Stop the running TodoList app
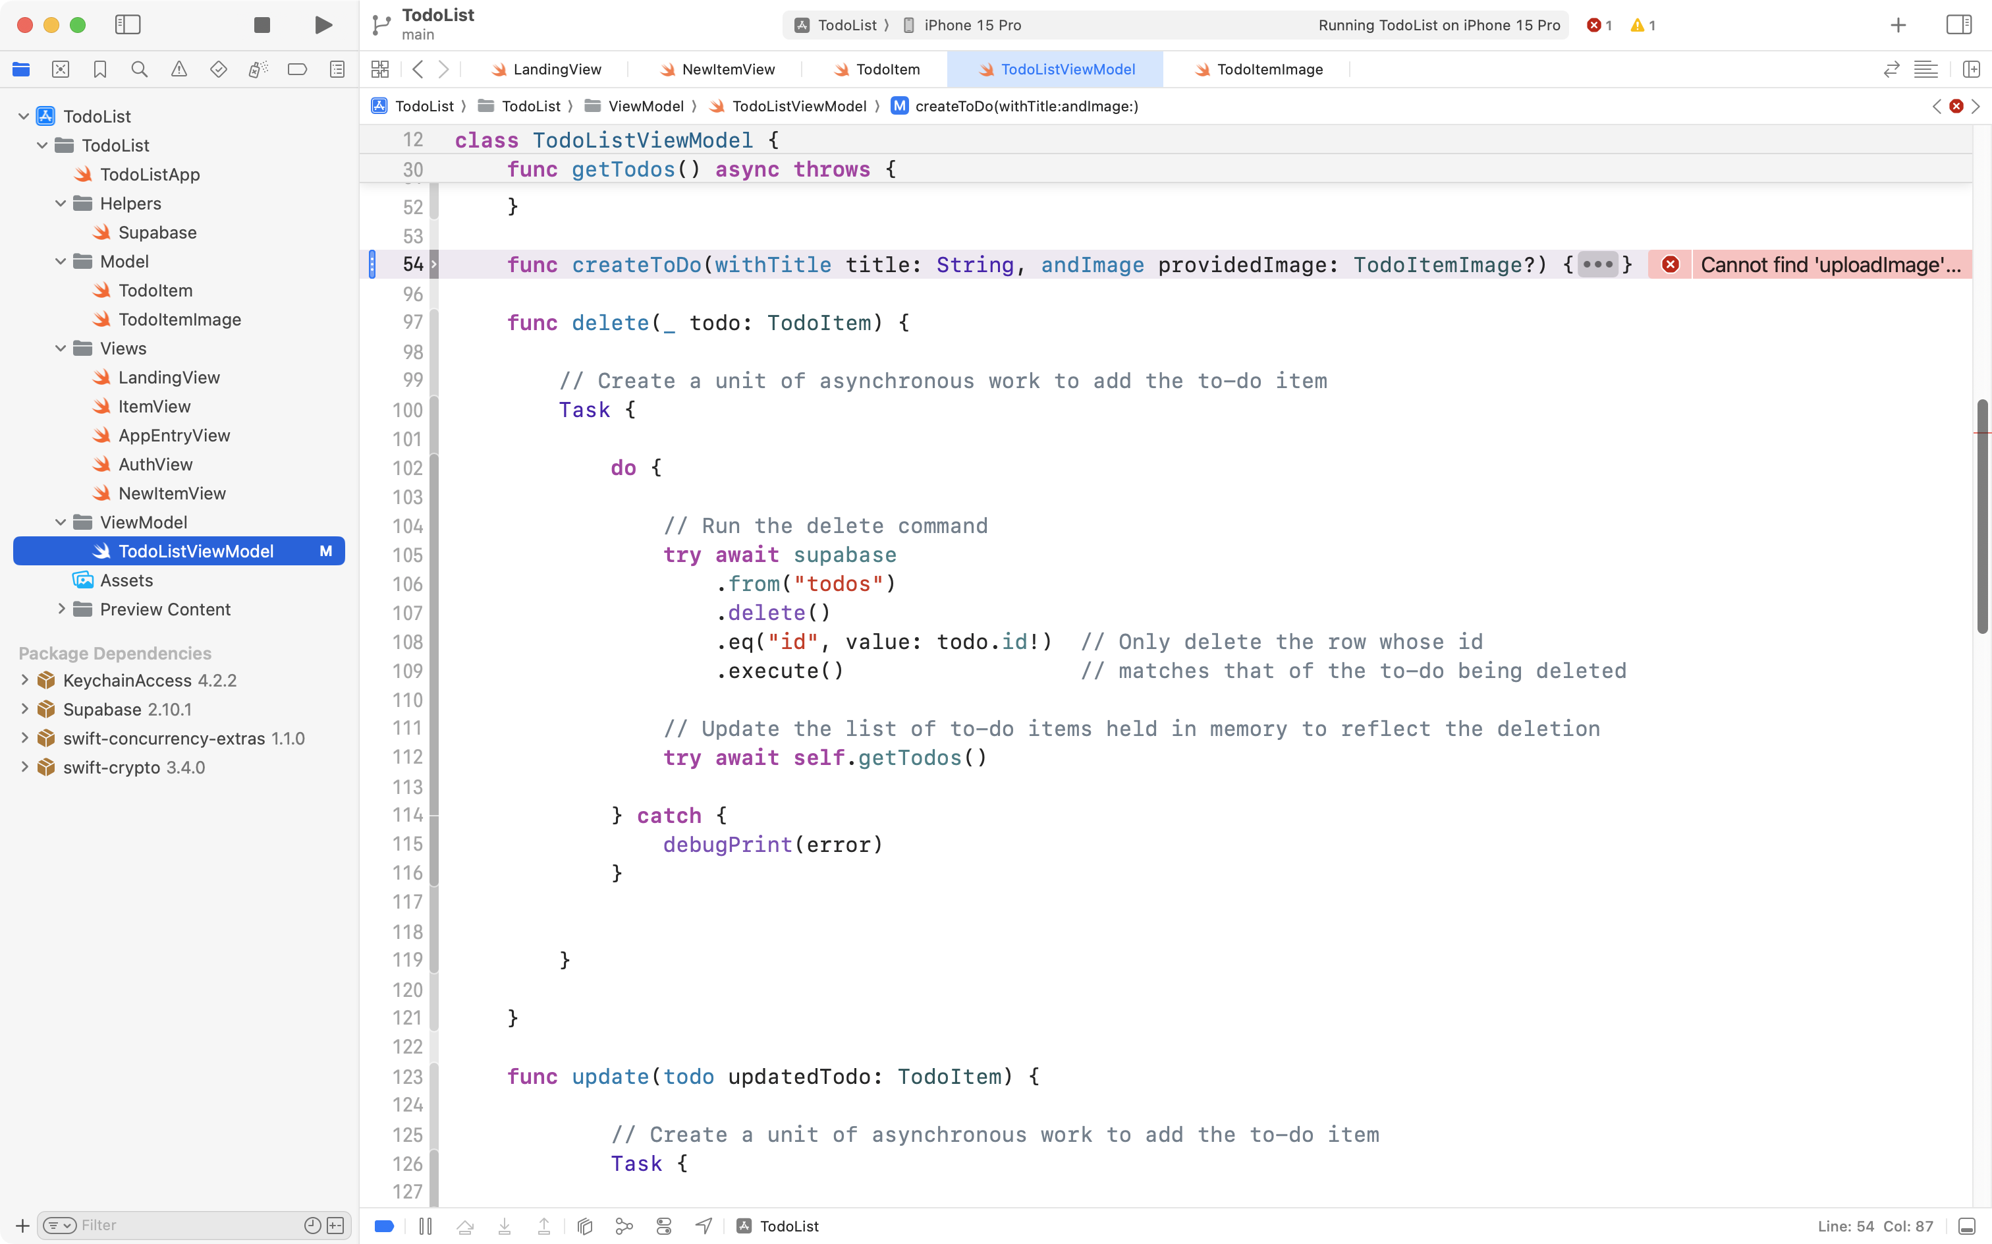1992x1244 pixels. (261, 24)
